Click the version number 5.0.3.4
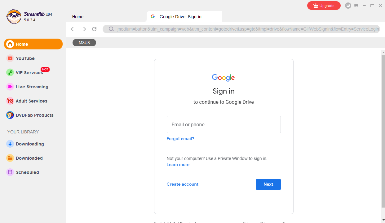The image size is (385, 223). (30, 20)
